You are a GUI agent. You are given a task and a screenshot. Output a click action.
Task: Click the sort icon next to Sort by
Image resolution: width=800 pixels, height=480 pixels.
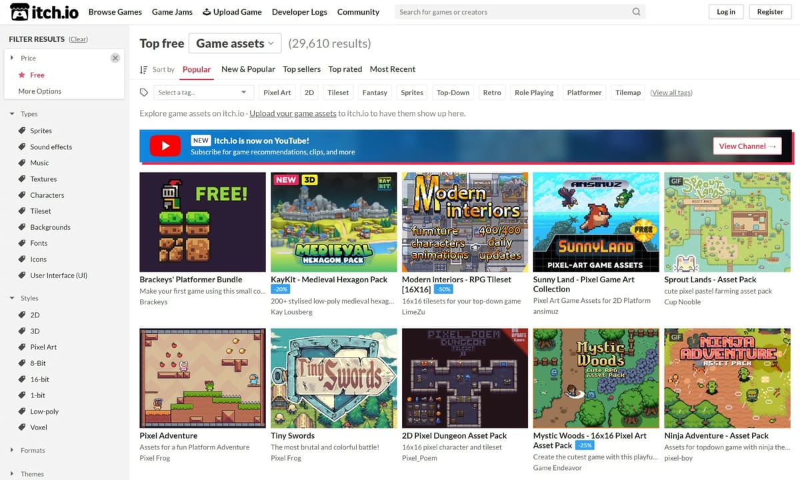pyautogui.click(x=144, y=69)
